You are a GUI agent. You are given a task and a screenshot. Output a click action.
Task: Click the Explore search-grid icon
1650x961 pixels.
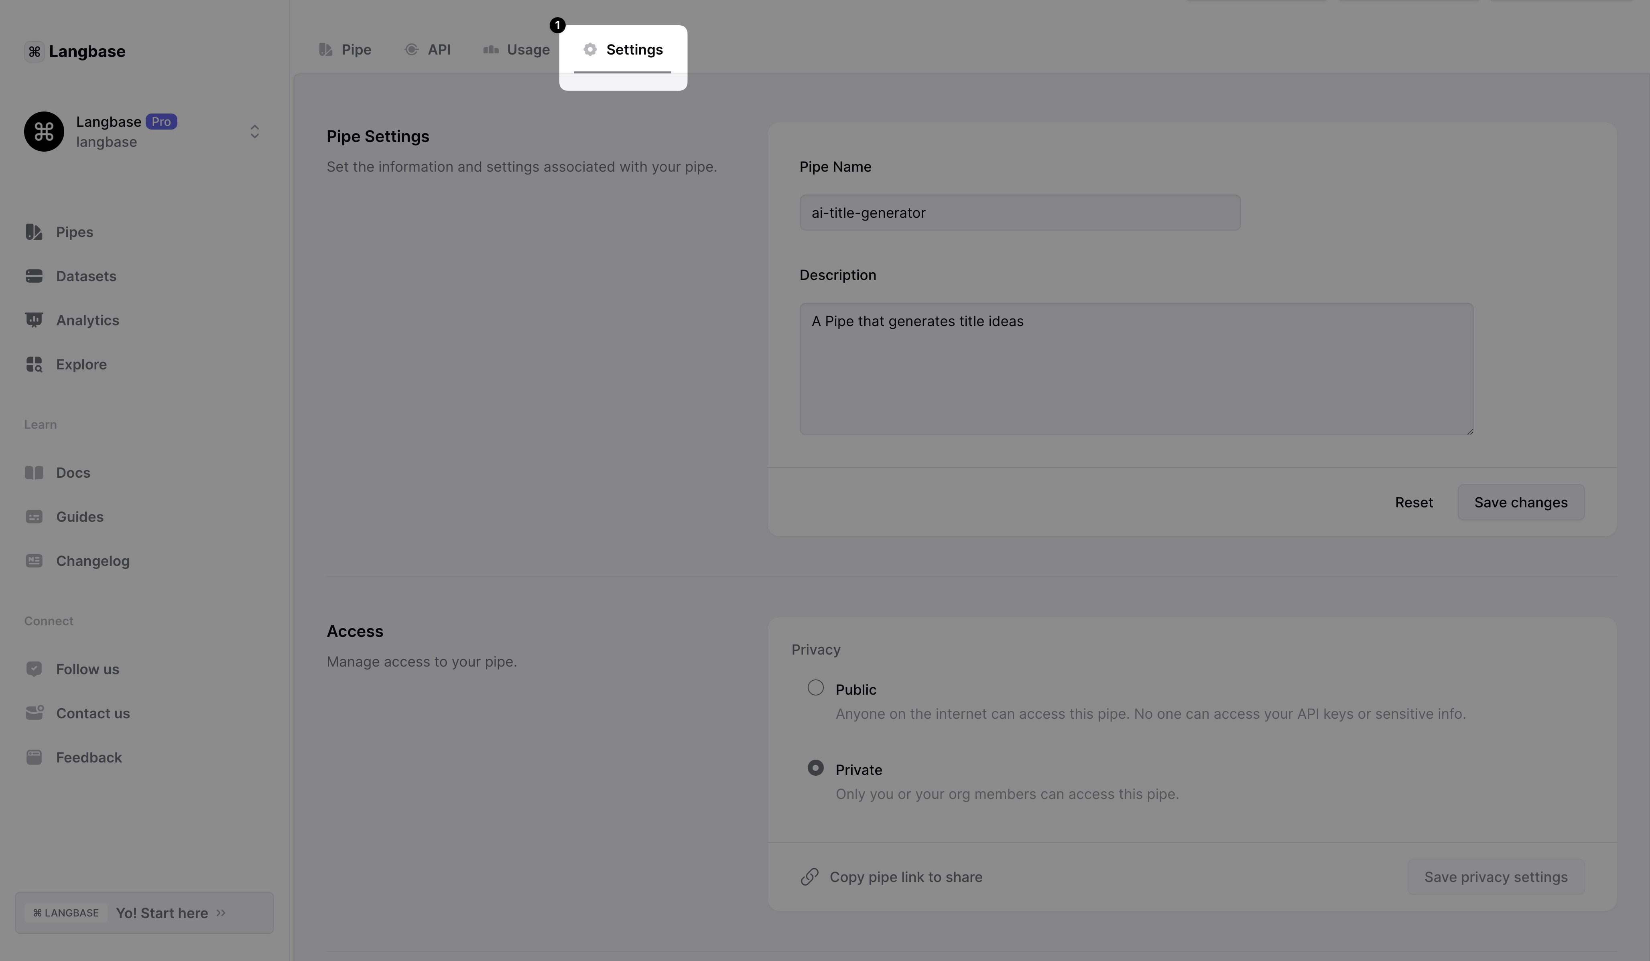(34, 365)
